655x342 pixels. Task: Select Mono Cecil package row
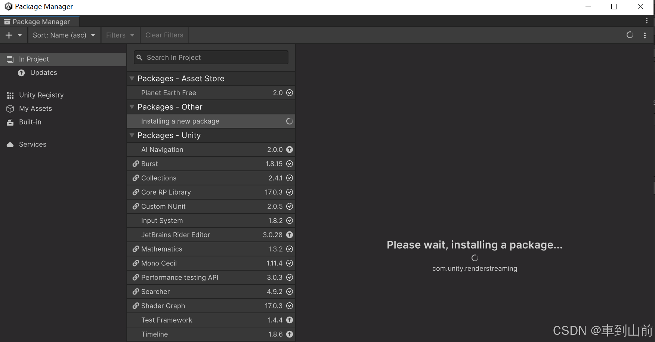tap(211, 263)
